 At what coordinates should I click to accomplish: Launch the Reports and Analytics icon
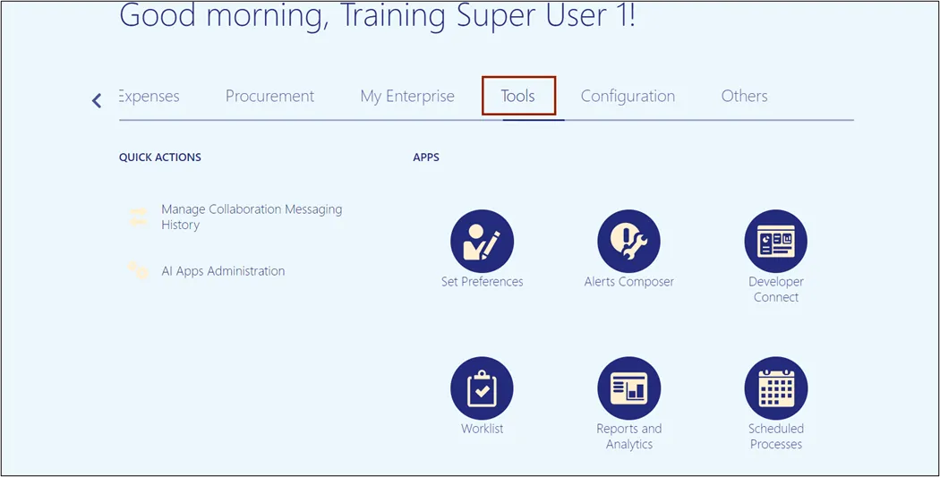[628, 388]
